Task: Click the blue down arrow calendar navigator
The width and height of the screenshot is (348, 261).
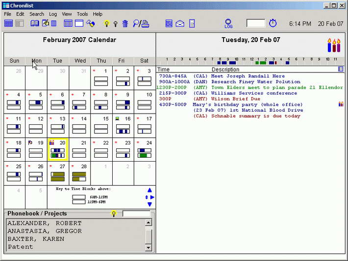Action: coord(149,204)
